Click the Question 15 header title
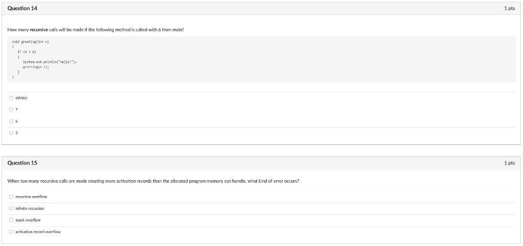523x246 pixels. coord(22,163)
